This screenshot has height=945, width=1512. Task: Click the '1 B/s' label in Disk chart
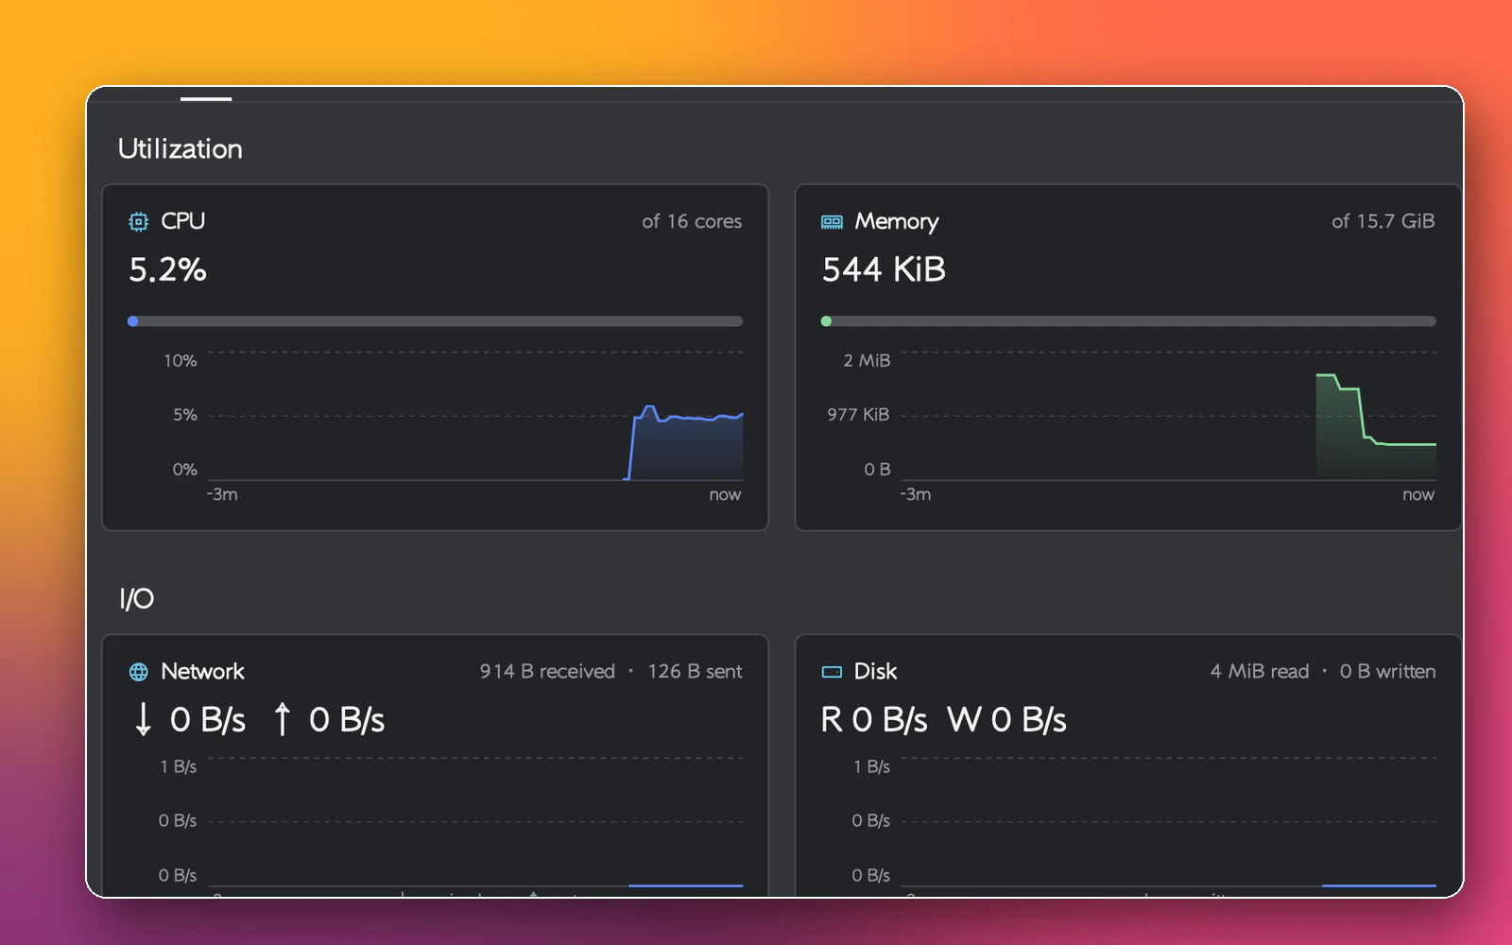coord(871,766)
